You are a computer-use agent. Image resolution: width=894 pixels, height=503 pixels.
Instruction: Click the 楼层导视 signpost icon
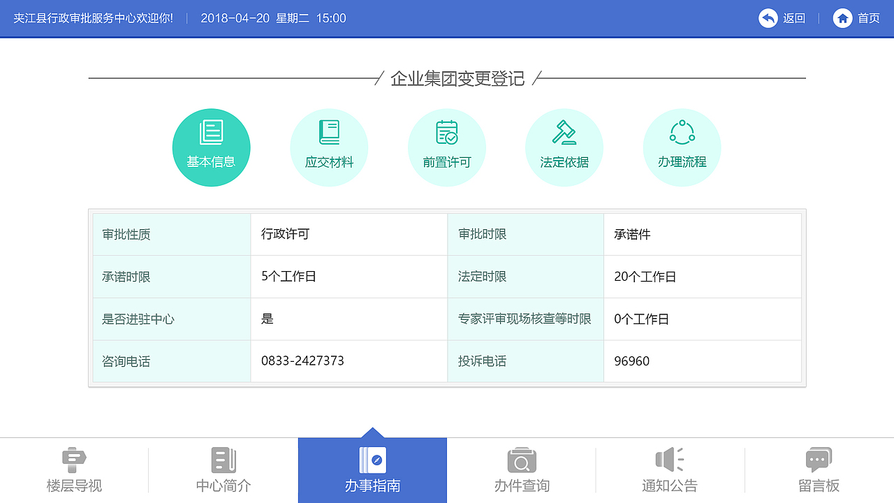pos(74,460)
